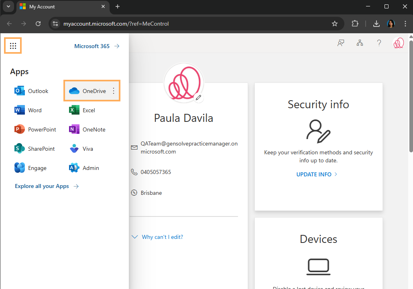Click the Microsoft 365 link
Image resolution: width=413 pixels, height=289 pixels.
point(97,46)
